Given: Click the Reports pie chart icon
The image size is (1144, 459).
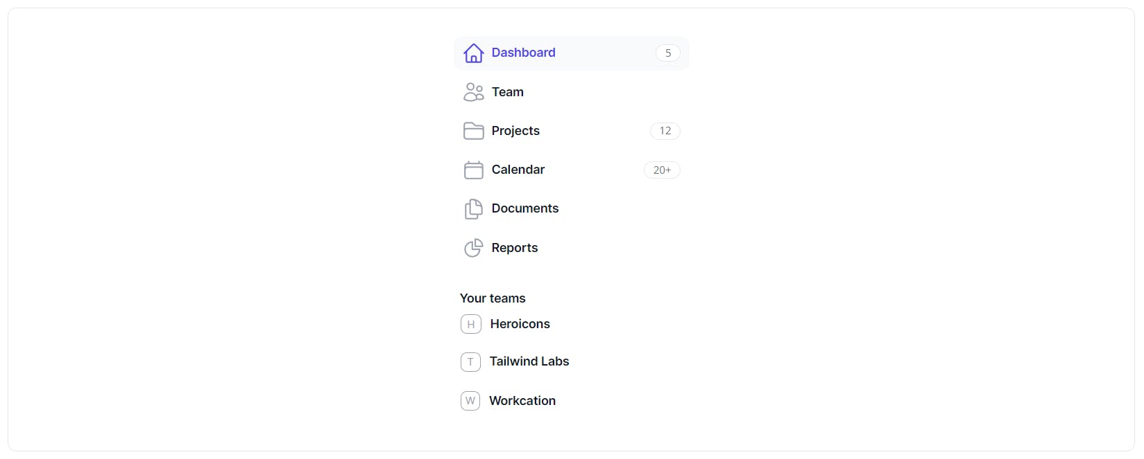Looking at the screenshot, I should tap(474, 248).
